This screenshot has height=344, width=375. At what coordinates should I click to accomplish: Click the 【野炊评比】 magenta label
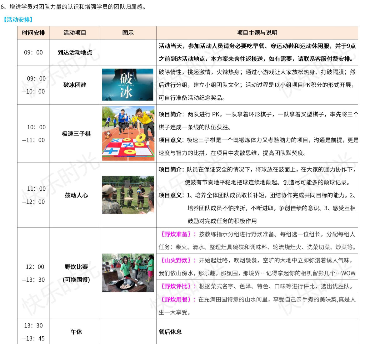click(x=177, y=286)
